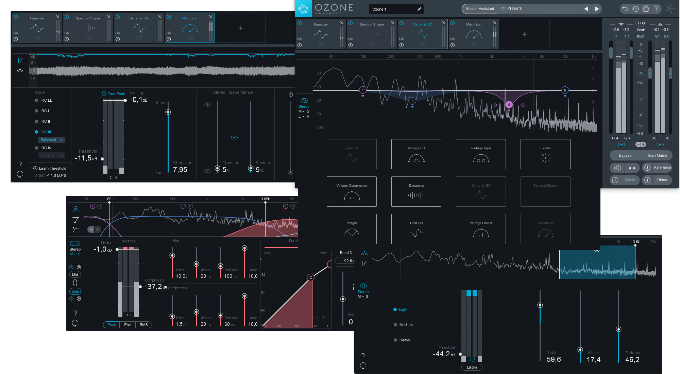Viewport: 680px width, 374px height.
Task: Go to previous preset arrow
Action: coord(586,9)
